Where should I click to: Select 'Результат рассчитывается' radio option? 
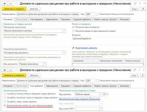73,27
